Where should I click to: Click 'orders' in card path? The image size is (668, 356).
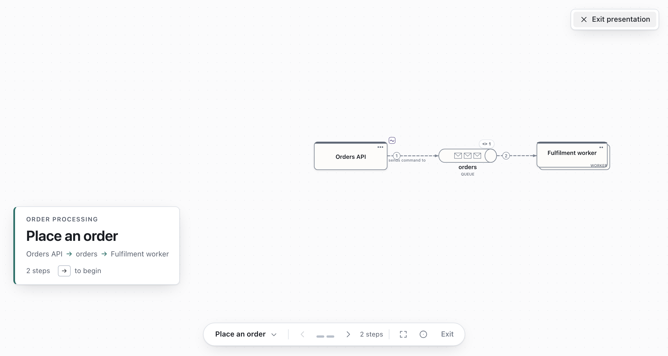point(87,254)
